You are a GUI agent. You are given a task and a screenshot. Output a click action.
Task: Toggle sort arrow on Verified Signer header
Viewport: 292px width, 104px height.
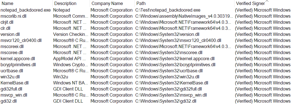pos(267,1)
